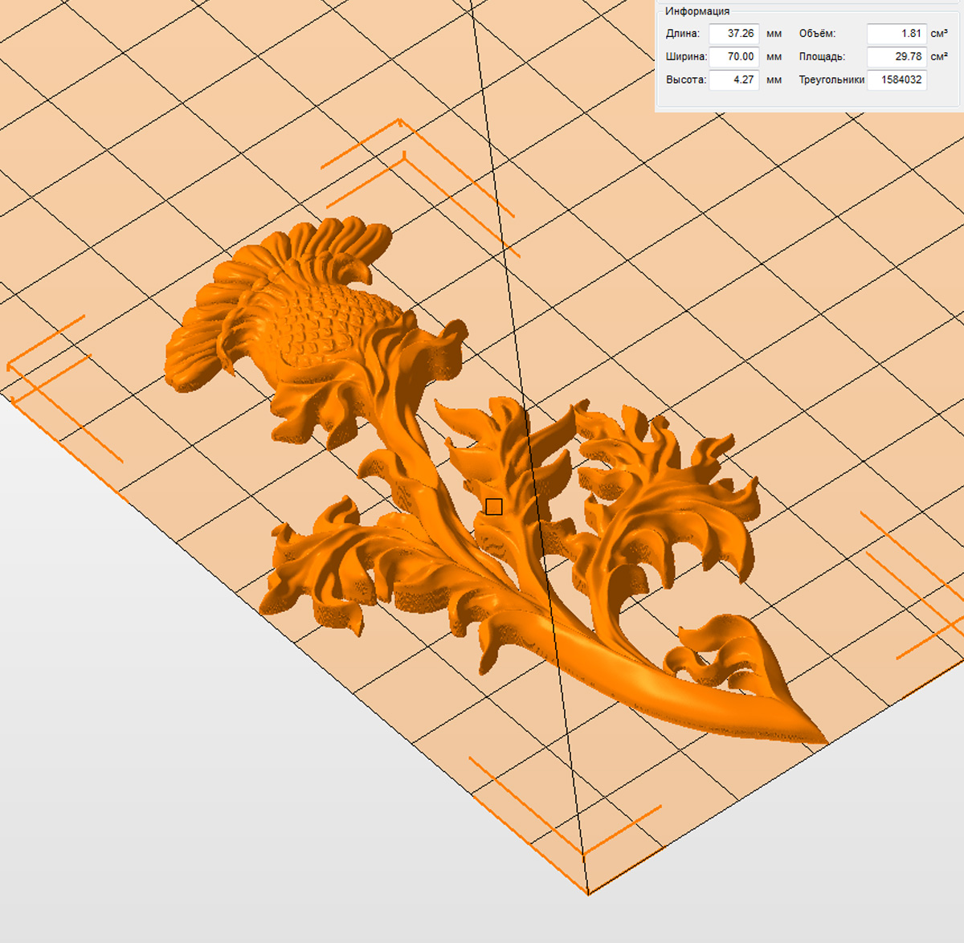The width and height of the screenshot is (964, 943).
Task: Click the Информация group title
Action: 697,11
